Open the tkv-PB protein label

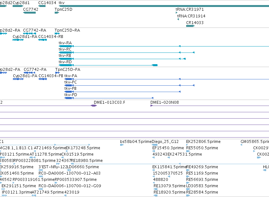(x=70, y=89)
